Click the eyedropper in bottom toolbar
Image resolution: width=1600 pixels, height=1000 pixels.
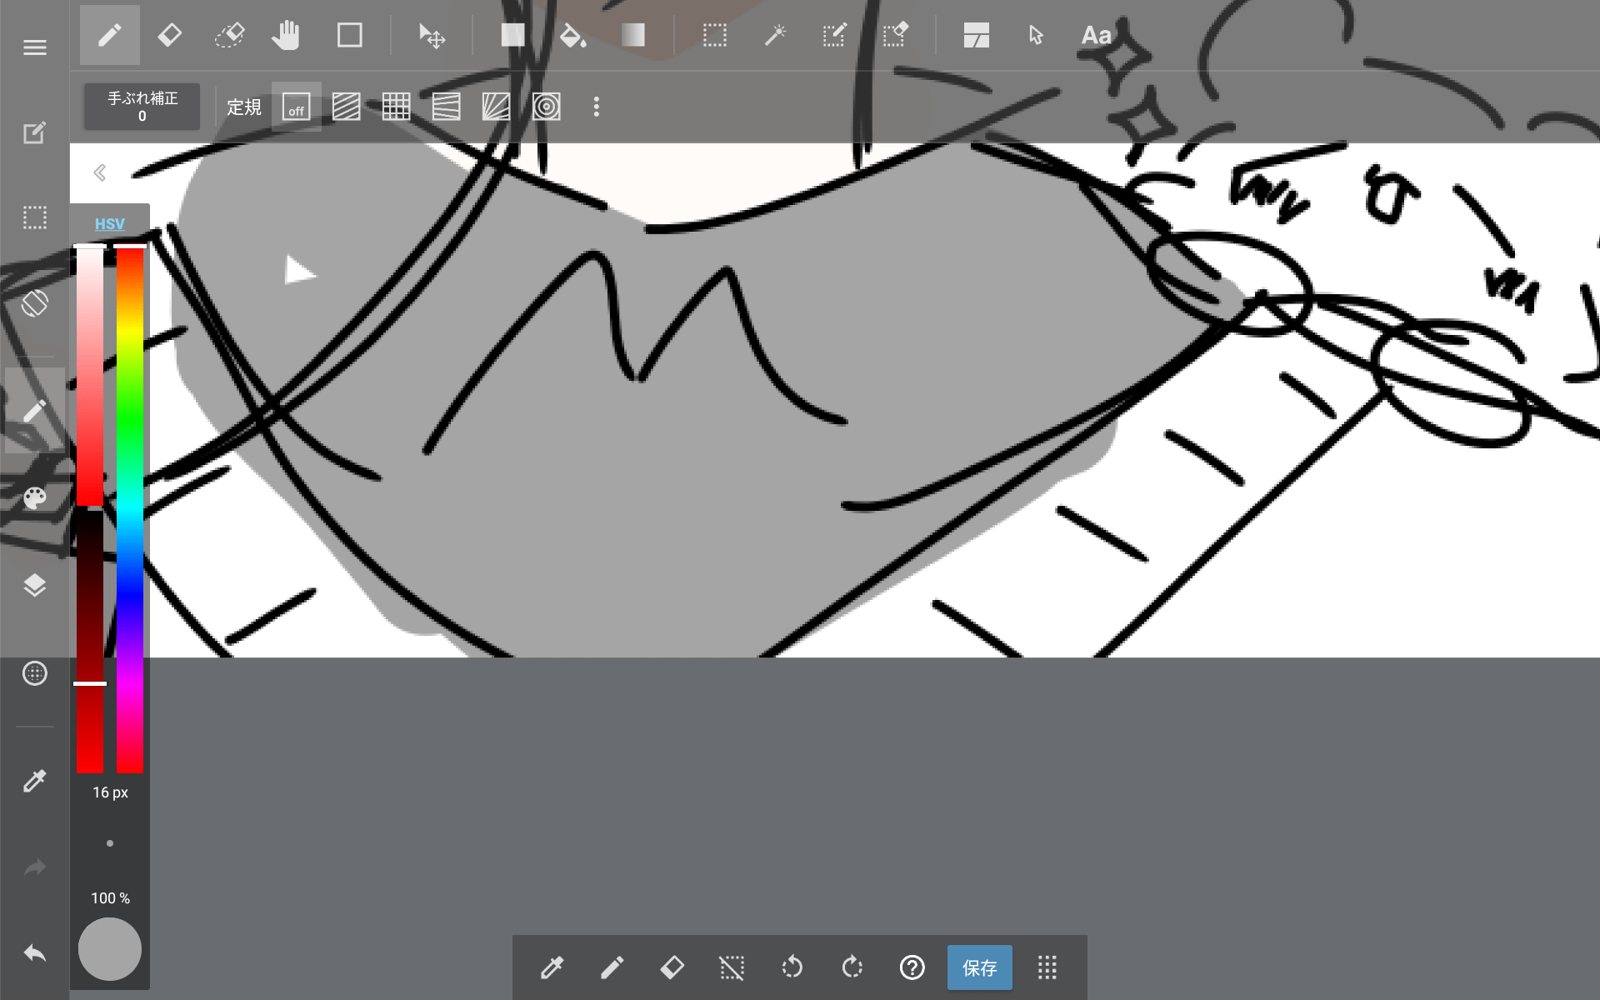point(552,967)
